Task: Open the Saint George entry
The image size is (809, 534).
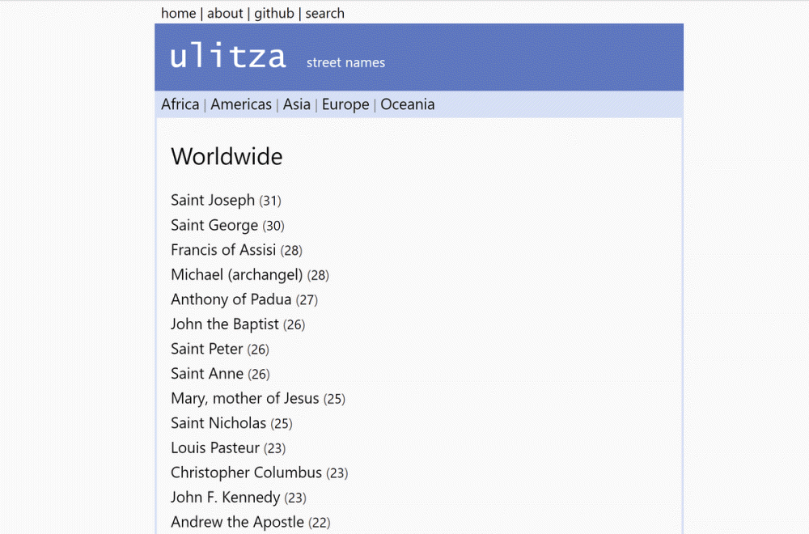Action: coord(214,225)
